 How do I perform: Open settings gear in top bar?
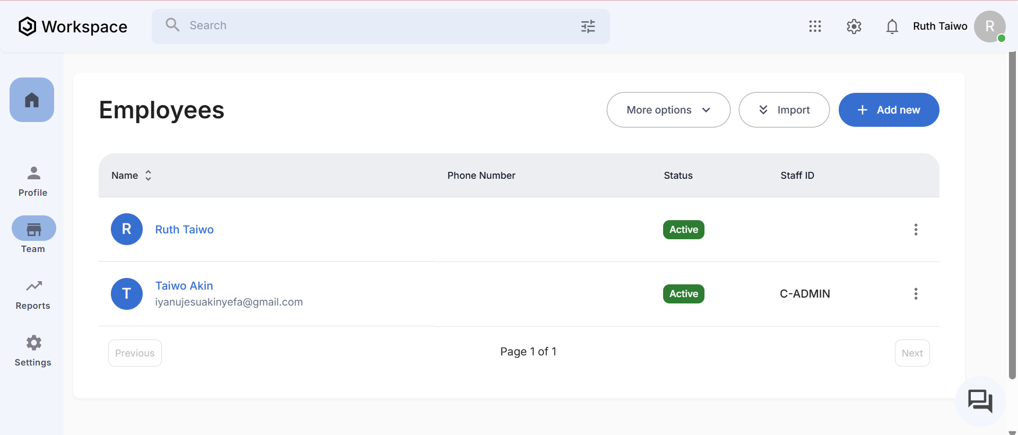coord(854,27)
